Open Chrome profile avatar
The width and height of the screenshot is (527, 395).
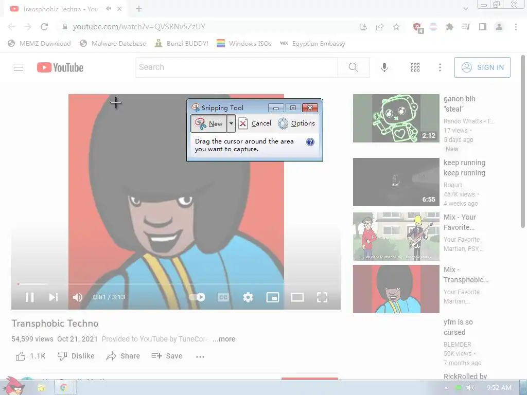click(499, 27)
